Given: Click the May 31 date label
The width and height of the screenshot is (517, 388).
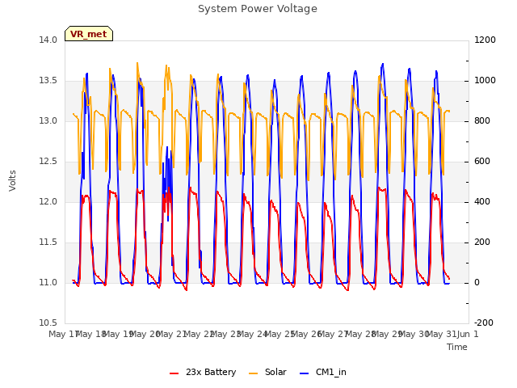Looking at the screenshot, I should [441, 334].
